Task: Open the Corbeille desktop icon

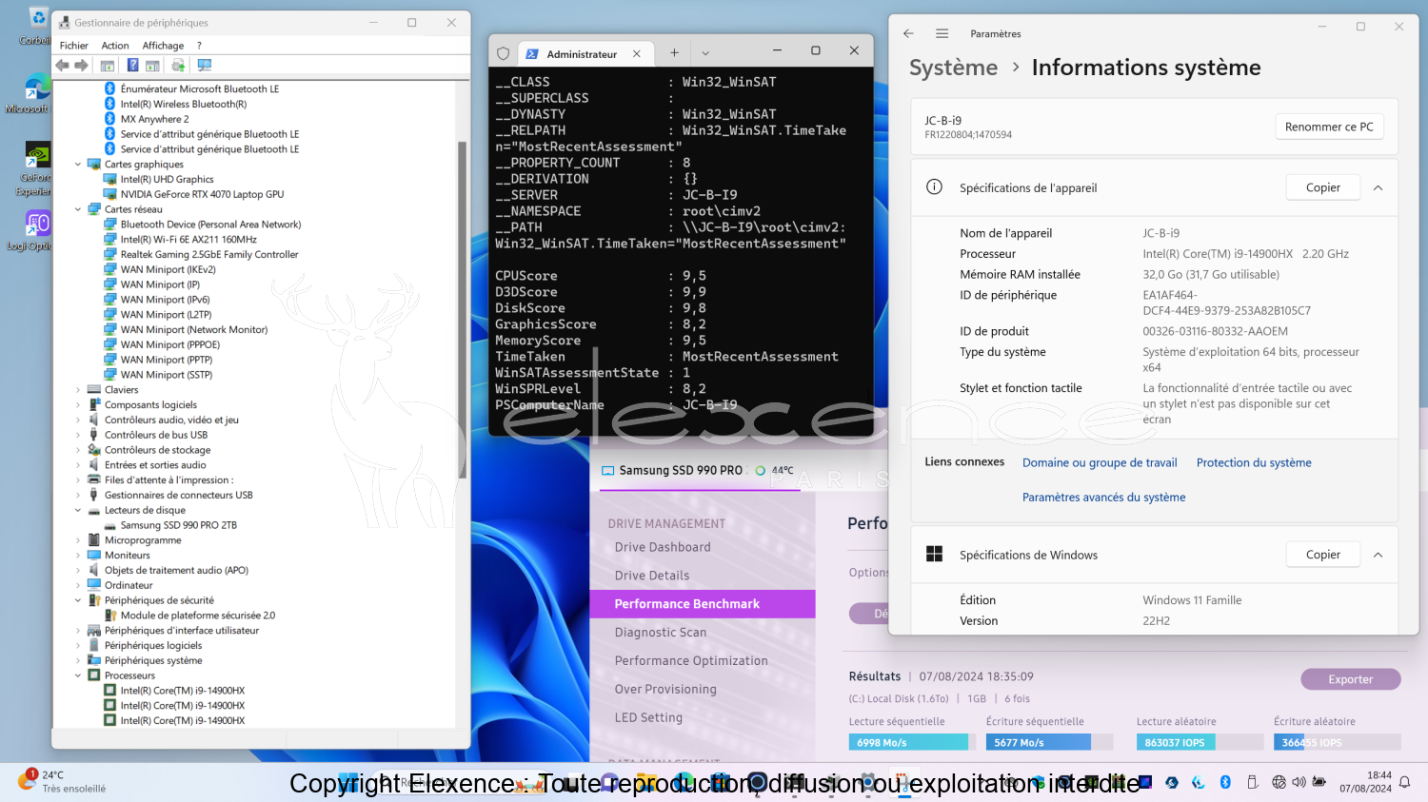Action: tap(36, 27)
